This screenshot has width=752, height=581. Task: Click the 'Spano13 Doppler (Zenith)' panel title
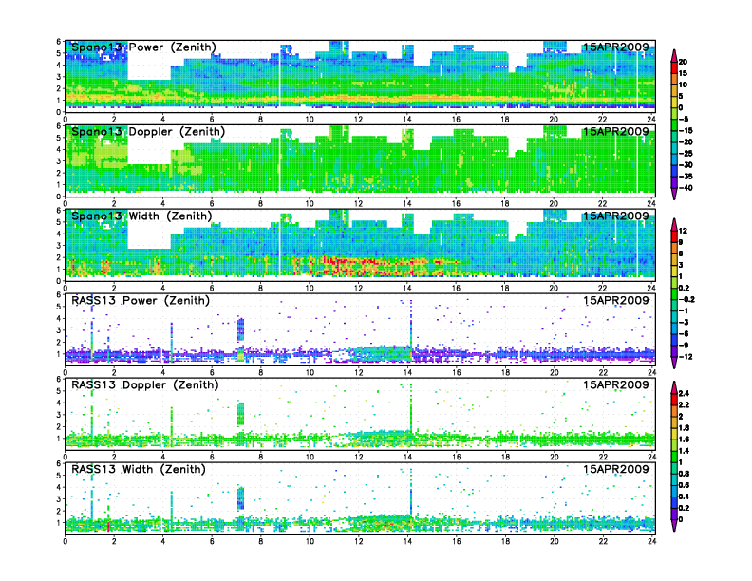click(148, 131)
